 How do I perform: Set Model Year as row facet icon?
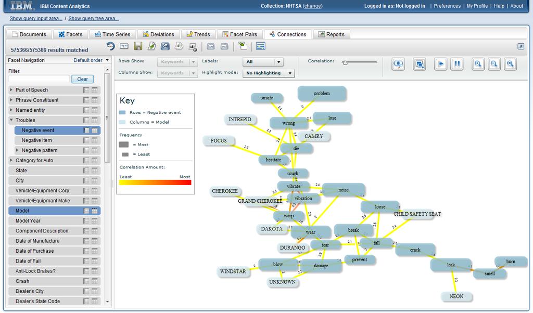pos(86,220)
